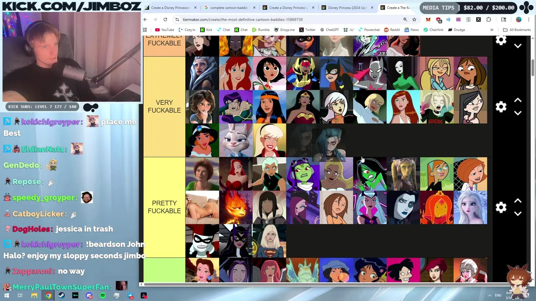Open settings gear for the yellow PRETTY tier row

coord(501,207)
